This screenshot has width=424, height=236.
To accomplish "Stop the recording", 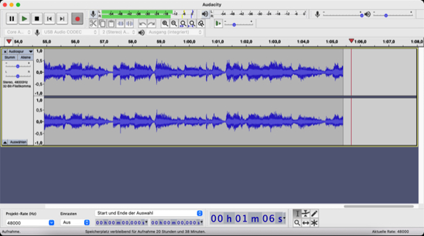I will (x=37, y=19).
